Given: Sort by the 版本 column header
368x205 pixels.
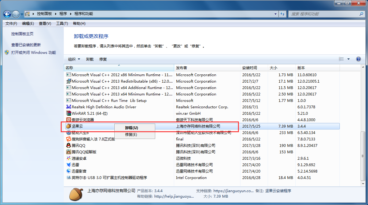Looking at the screenshot, I should pos(318,68).
